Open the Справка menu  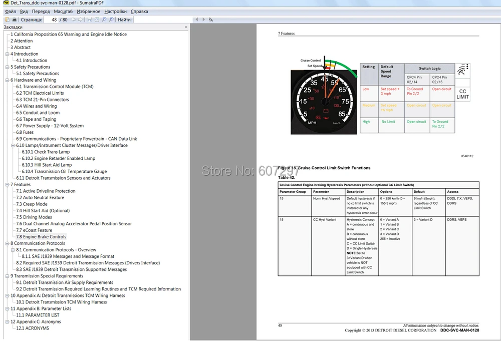[x=139, y=11]
